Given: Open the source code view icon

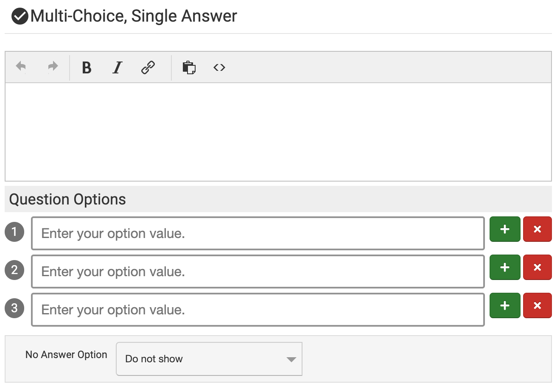Looking at the screenshot, I should 219,67.
